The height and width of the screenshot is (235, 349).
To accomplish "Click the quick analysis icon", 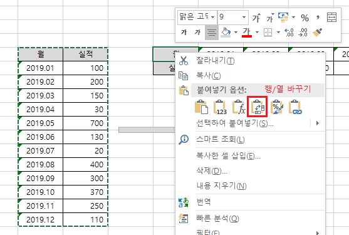I will click(x=184, y=219).
